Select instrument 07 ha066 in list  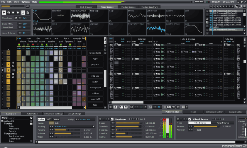pyautogui.click(x=227, y=27)
